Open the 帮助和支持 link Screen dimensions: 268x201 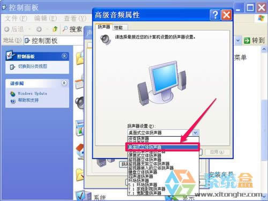[x=28, y=100]
